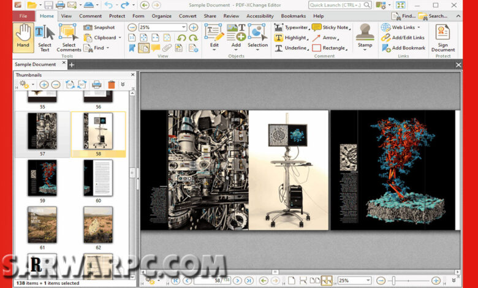
Task: Toggle the comments pane button in View group
Action: point(155,48)
